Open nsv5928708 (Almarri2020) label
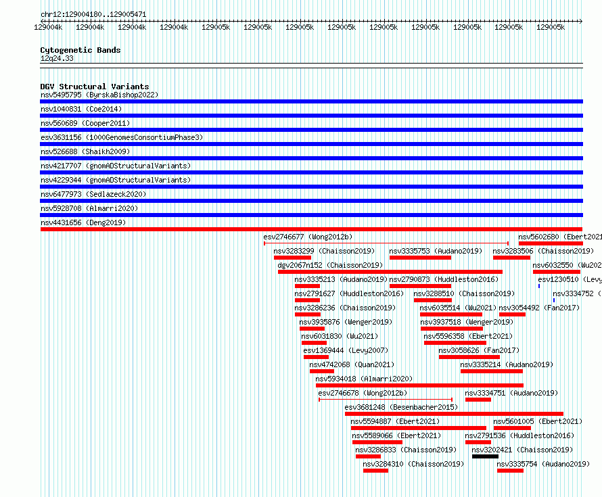Image resolution: width=602 pixels, height=497 pixels. (89, 208)
